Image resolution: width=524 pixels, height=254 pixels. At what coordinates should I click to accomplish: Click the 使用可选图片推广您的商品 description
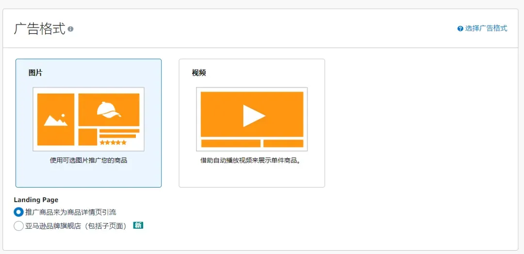click(89, 160)
